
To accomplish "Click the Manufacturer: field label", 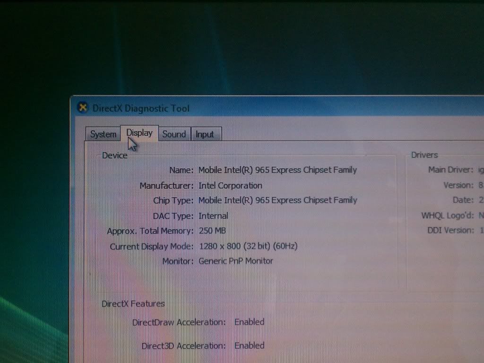I will (166, 185).
